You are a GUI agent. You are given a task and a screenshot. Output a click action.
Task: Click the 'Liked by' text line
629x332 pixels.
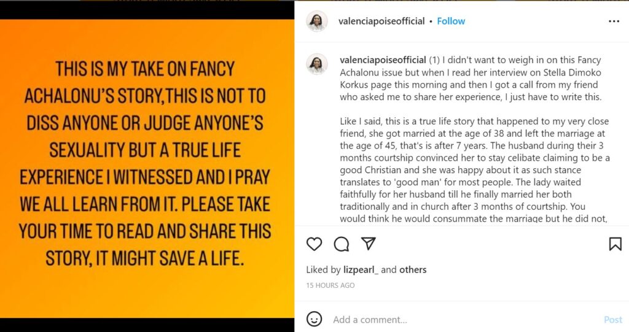pyautogui.click(x=323, y=269)
